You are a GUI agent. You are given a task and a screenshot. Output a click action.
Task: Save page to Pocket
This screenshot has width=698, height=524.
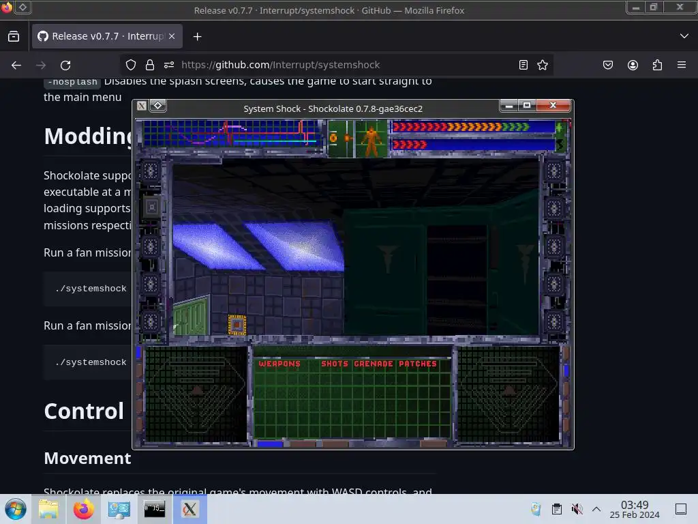click(607, 65)
